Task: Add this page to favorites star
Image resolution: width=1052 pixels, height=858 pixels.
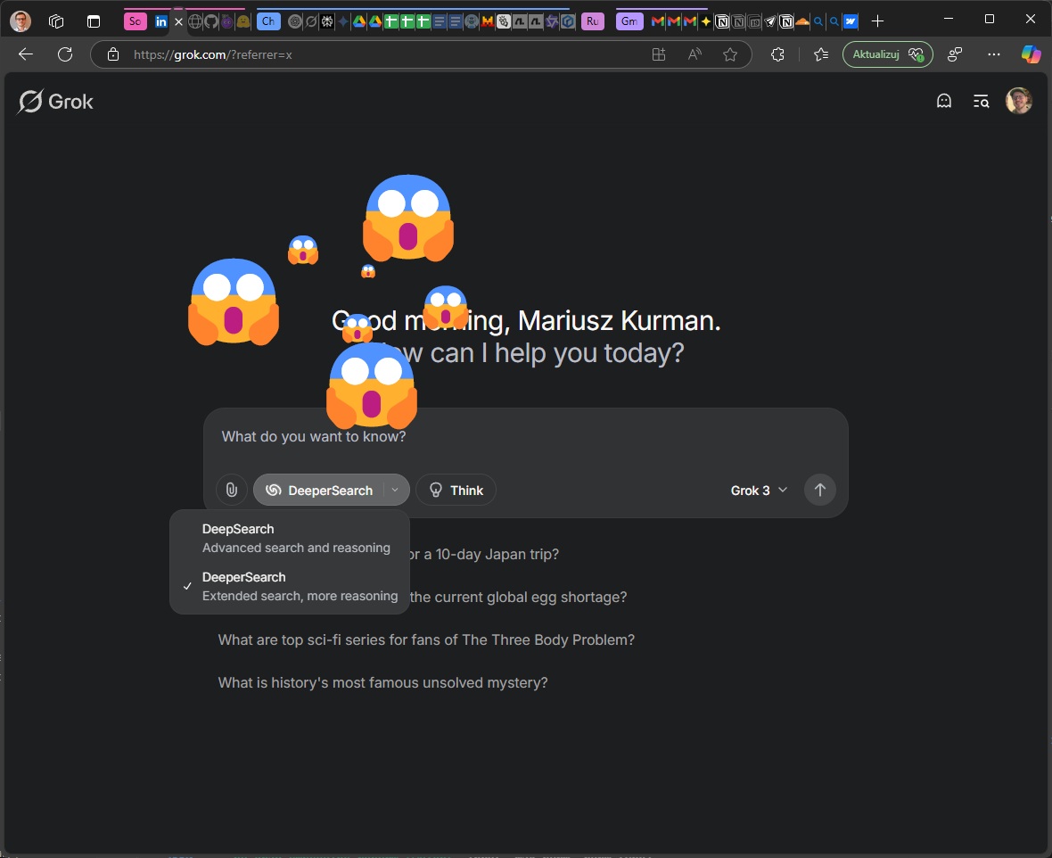Action: [x=730, y=54]
